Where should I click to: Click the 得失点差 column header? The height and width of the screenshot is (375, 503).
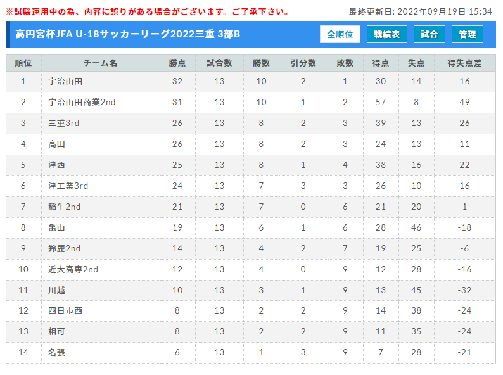tap(464, 63)
